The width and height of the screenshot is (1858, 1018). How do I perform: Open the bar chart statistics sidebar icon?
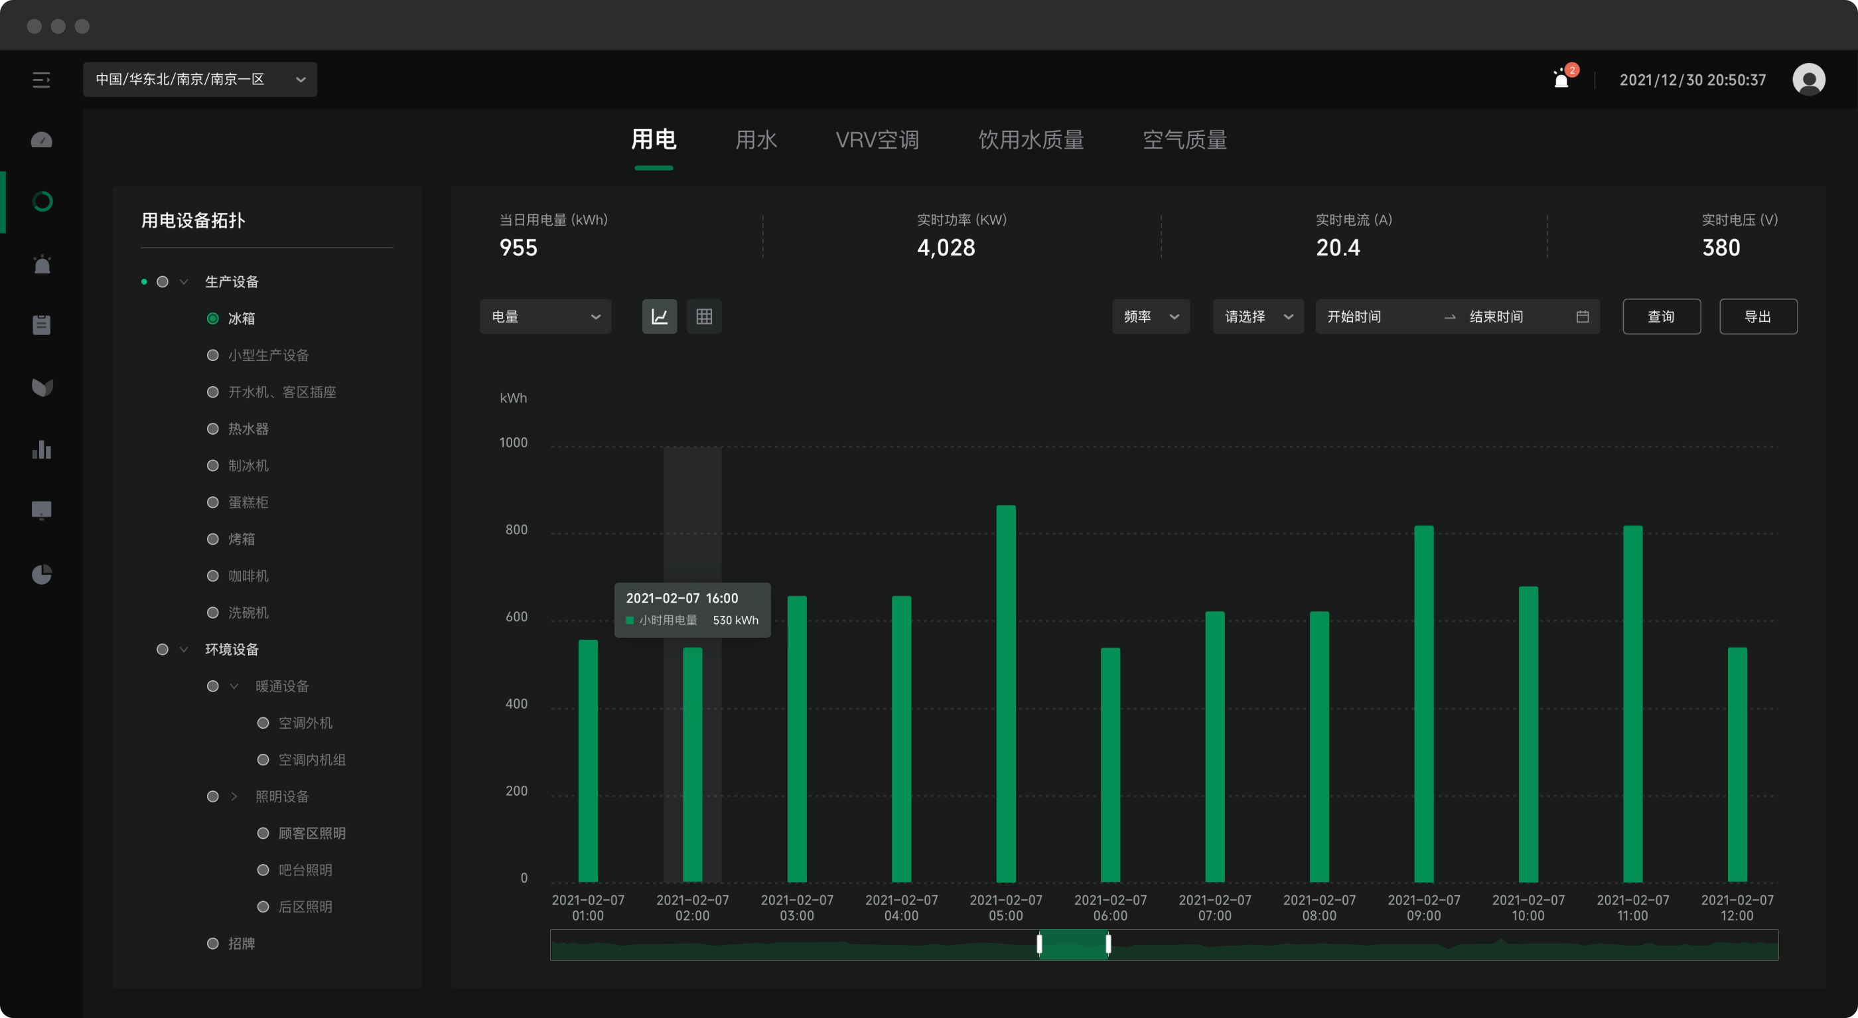point(42,449)
